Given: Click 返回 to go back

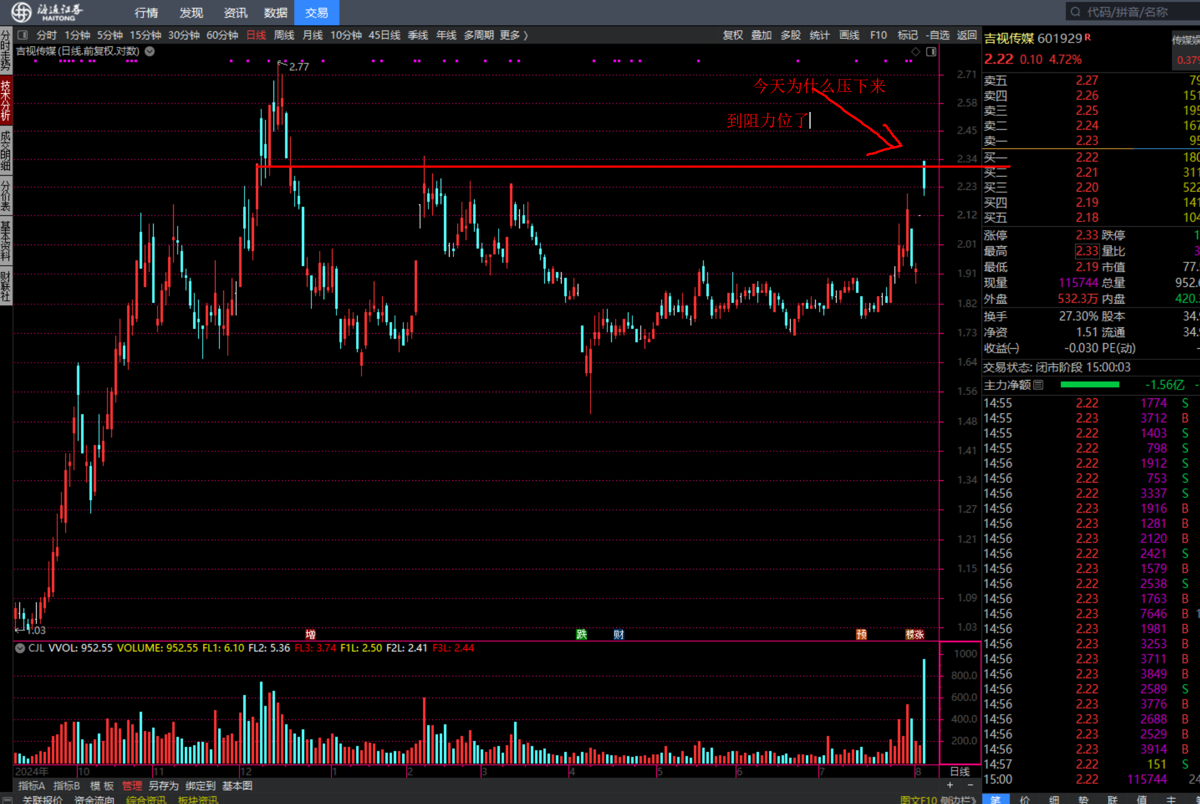Looking at the screenshot, I should coord(967,35).
